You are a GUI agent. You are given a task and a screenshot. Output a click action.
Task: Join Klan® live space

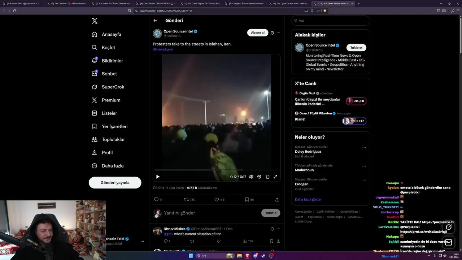point(354,121)
